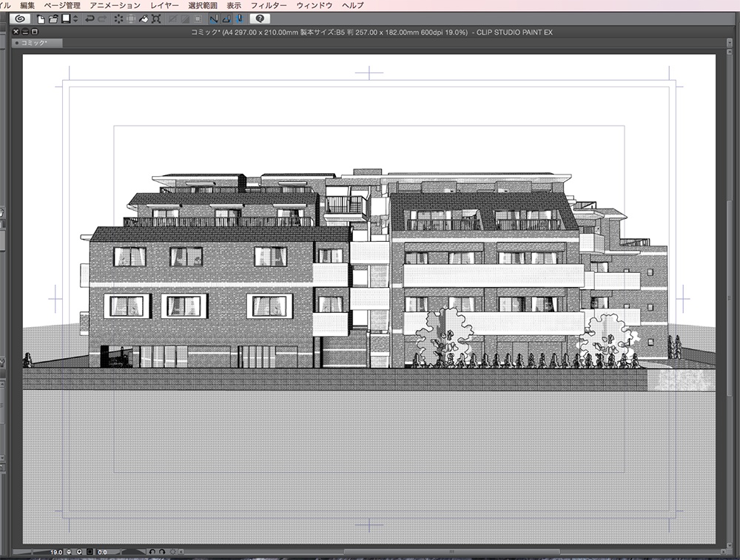Enable snap to ruler
Screen dimensions: 740x560
click(213, 20)
